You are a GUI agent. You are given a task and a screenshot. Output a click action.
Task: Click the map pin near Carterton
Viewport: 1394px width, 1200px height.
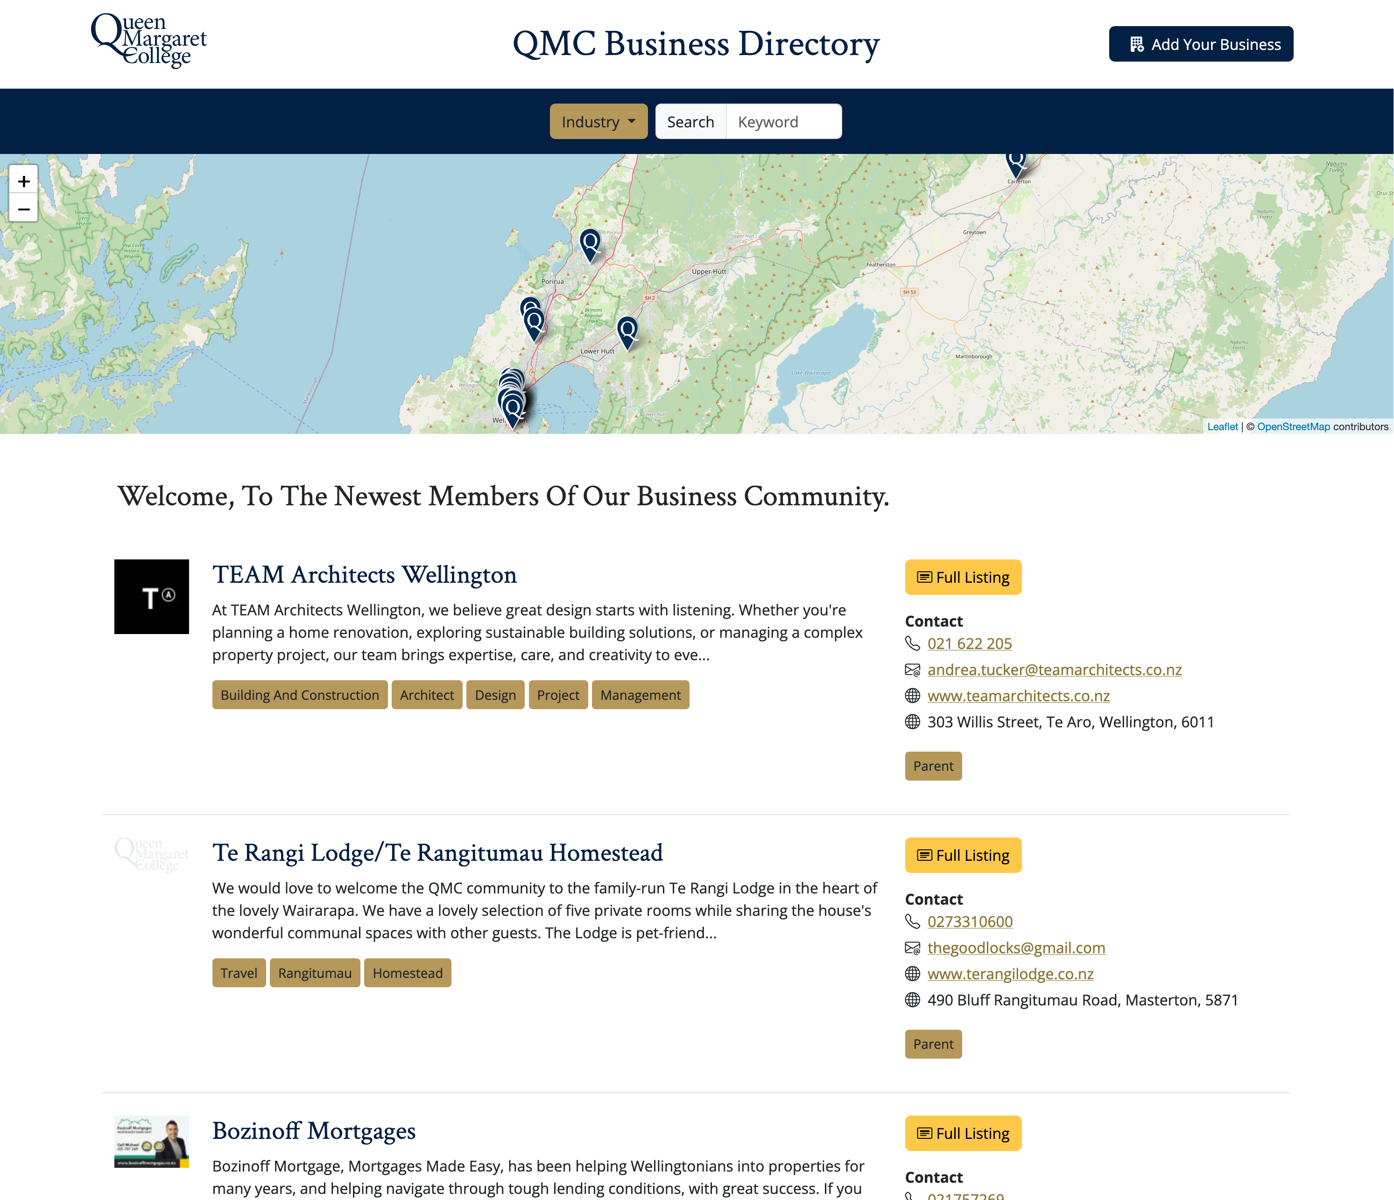1016,161
